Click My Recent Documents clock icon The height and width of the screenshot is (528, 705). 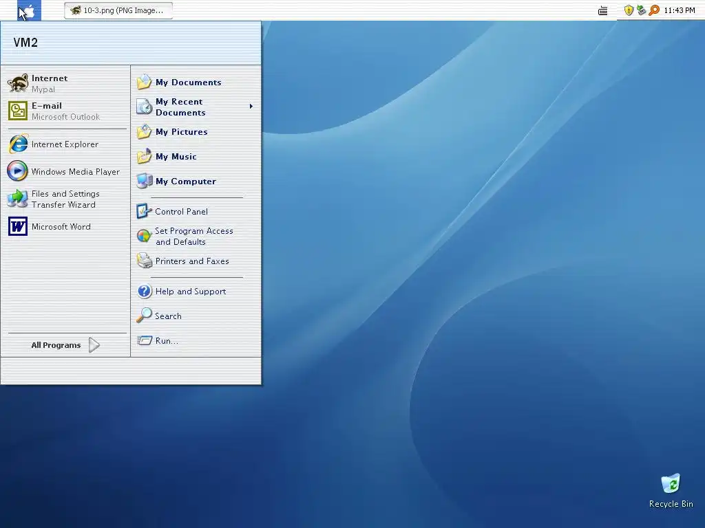145,107
